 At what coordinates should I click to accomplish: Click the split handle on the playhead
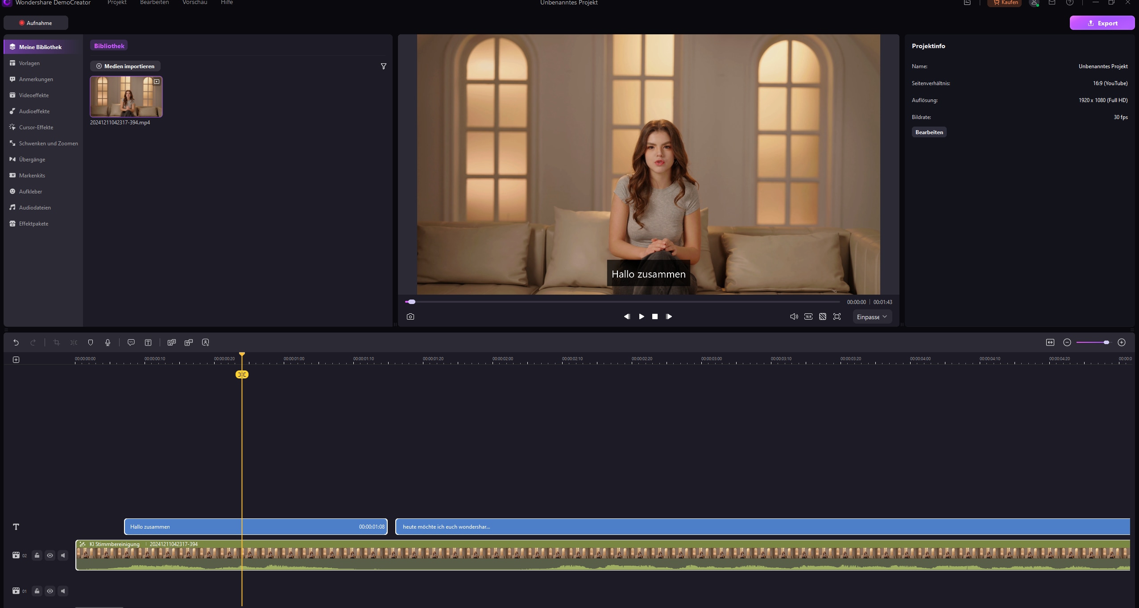[242, 374]
